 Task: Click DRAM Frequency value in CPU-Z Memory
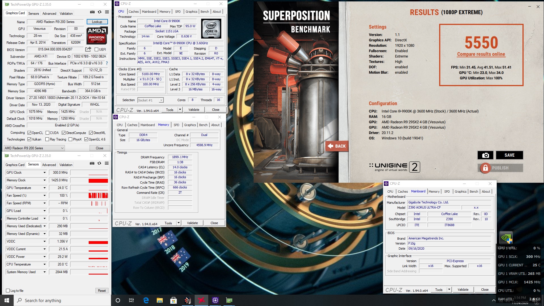[180, 157]
